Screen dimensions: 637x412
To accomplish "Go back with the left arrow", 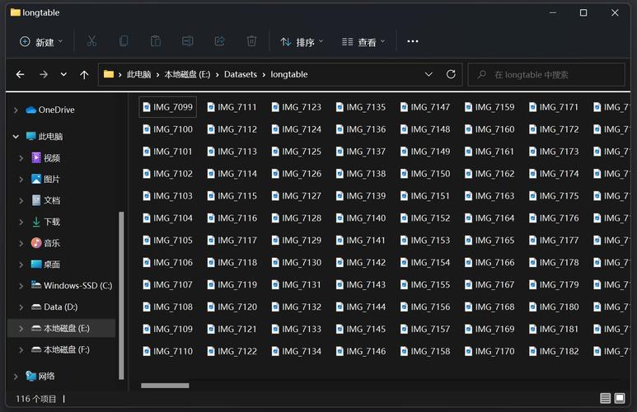I will [21, 74].
